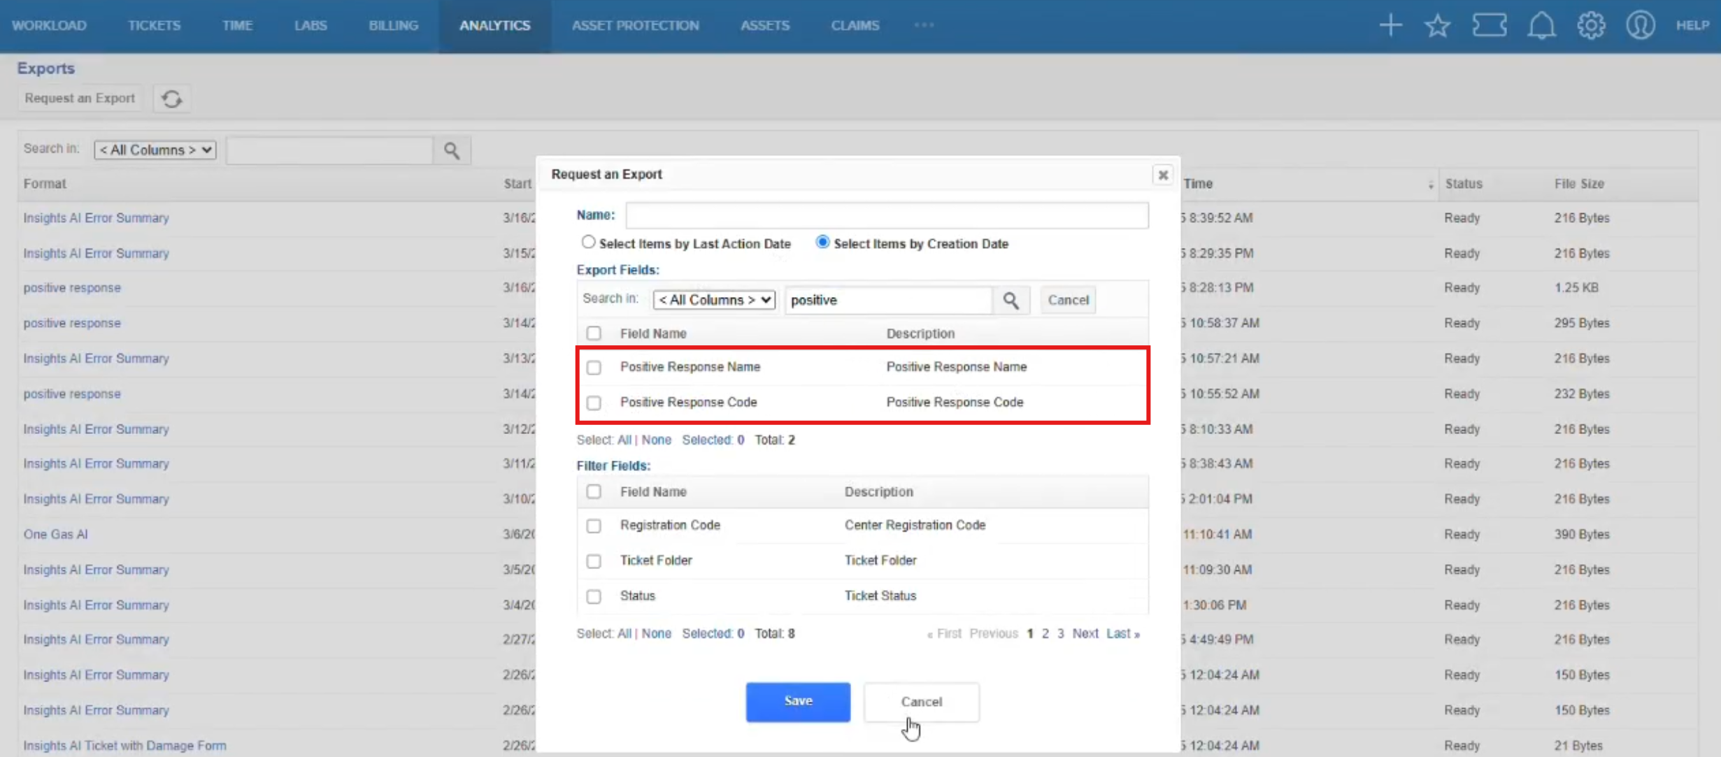The height and width of the screenshot is (757, 1721).
Task: Open favorites via the star icon
Action: pos(1437,26)
